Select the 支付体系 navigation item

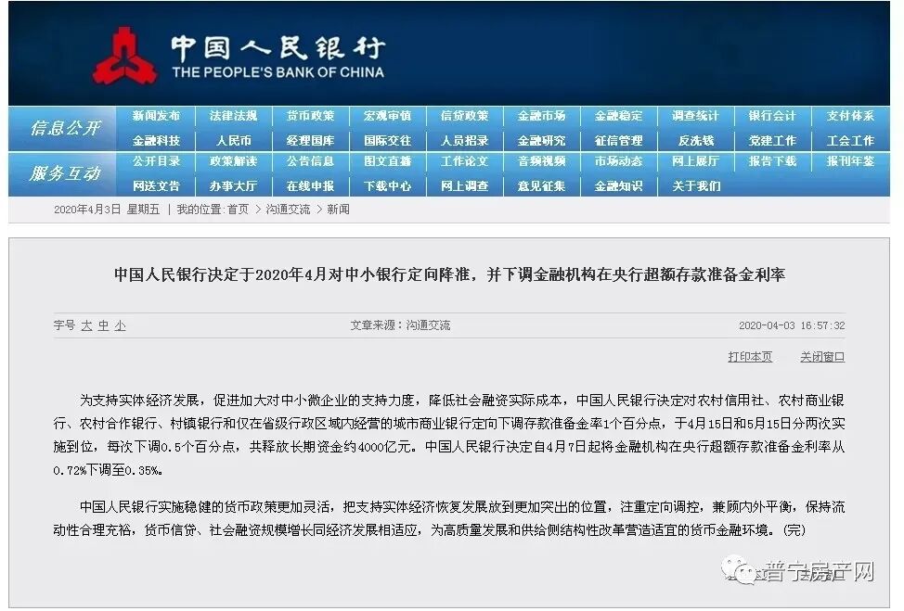click(x=850, y=116)
